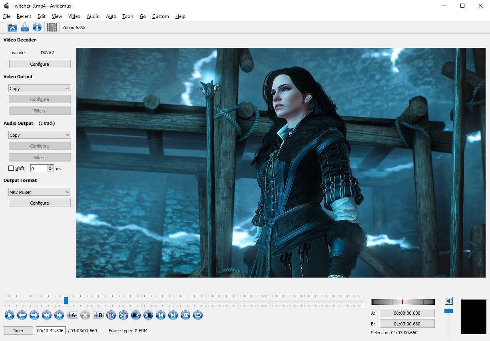Open the Output Format MKV Muxer dropdown

pyautogui.click(x=40, y=192)
